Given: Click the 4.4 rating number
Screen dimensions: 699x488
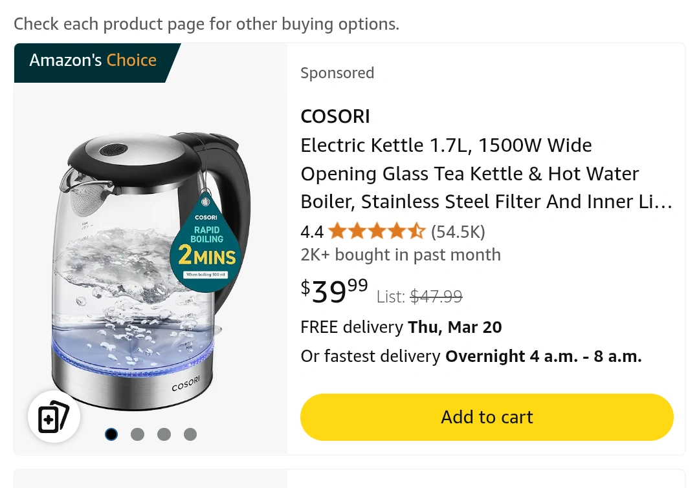Looking at the screenshot, I should pyautogui.click(x=312, y=231).
